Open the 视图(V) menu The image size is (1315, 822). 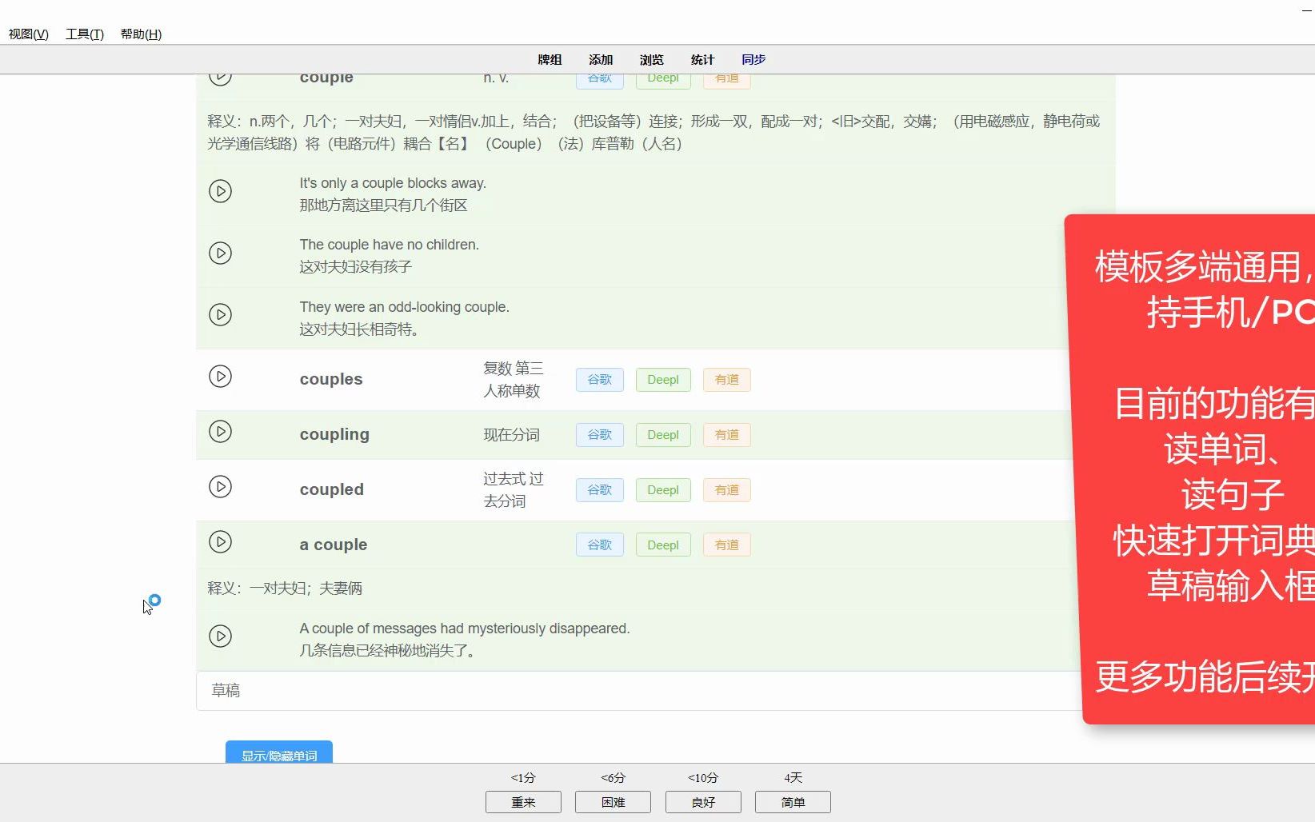click(x=29, y=34)
